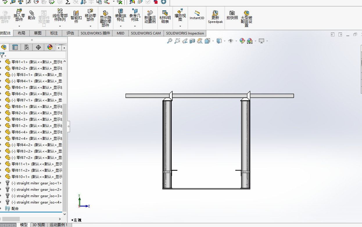
Task: Switch to 3D 视图 bottom tab
Action: click(38, 225)
